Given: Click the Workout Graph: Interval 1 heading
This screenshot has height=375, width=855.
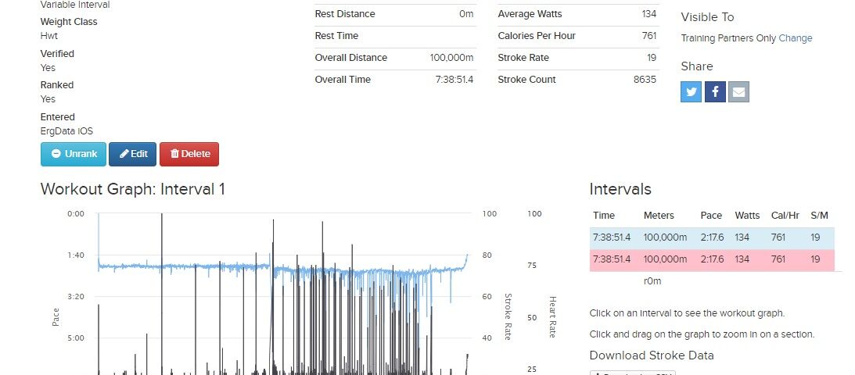Looking at the screenshot, I should [133, 189].
